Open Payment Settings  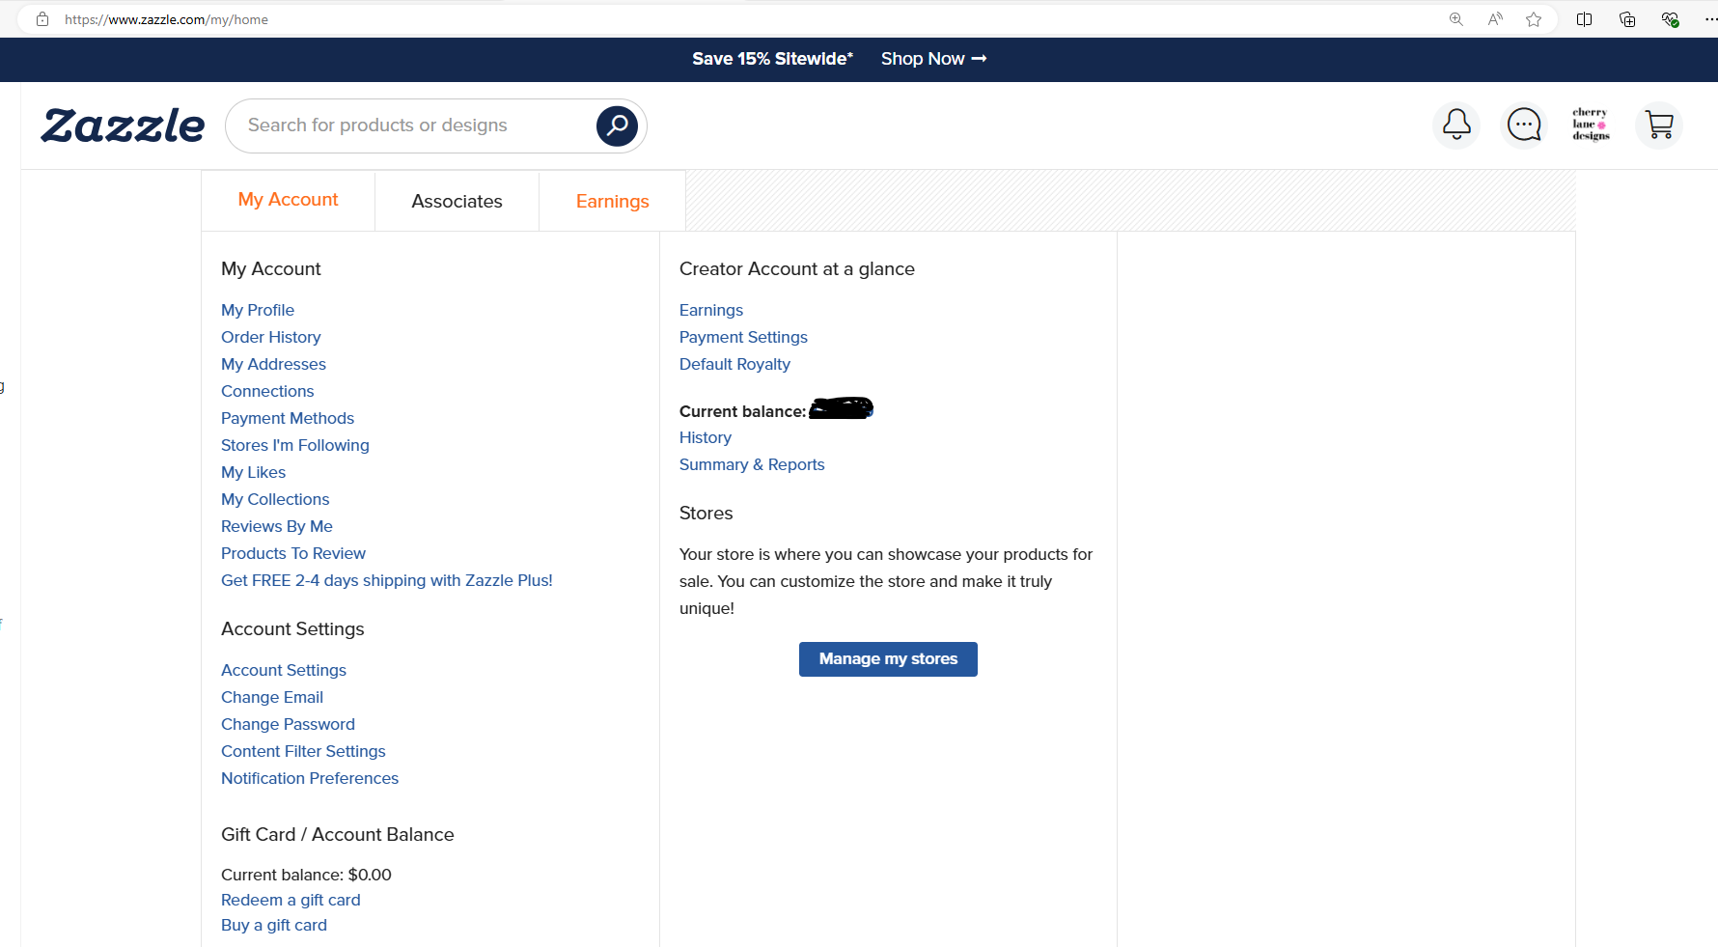point(743,337)
